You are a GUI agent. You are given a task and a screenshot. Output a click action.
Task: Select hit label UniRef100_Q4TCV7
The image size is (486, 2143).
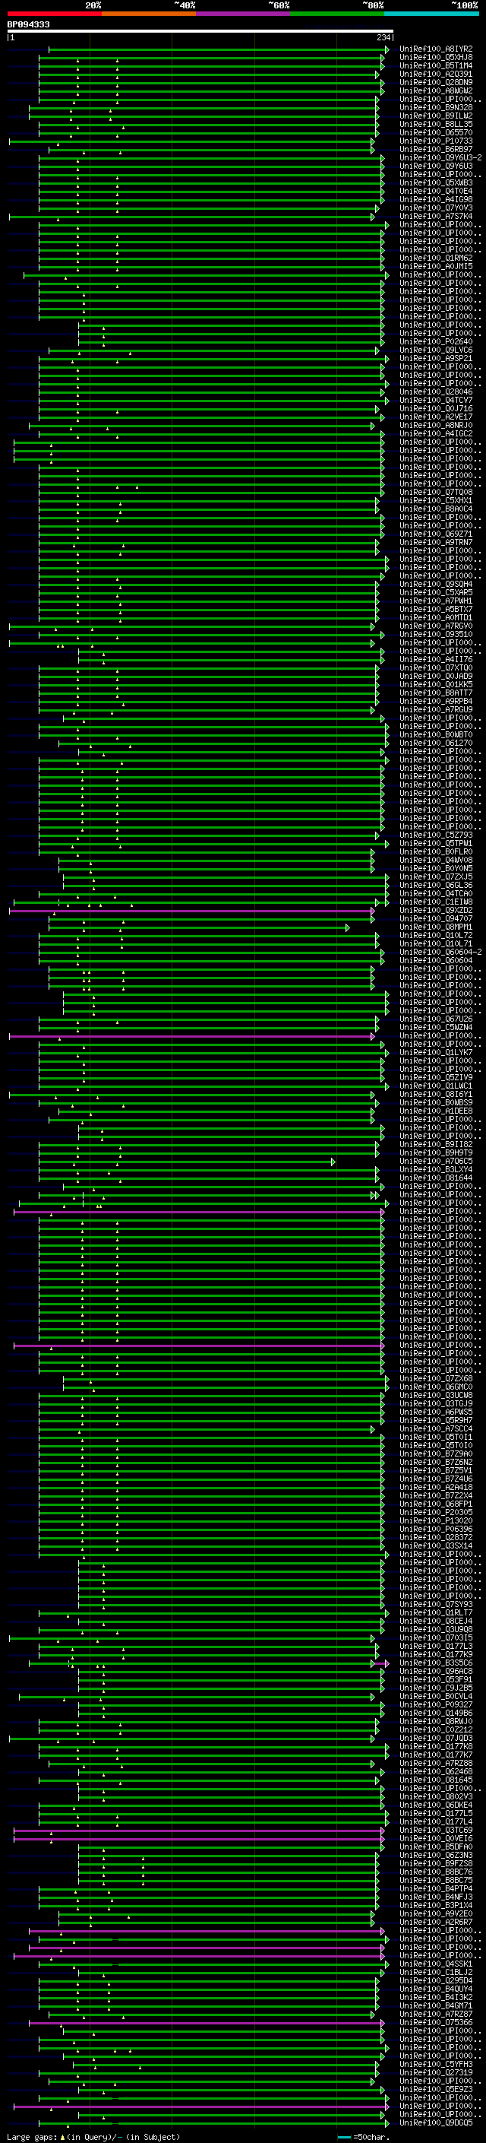[436, 400]
